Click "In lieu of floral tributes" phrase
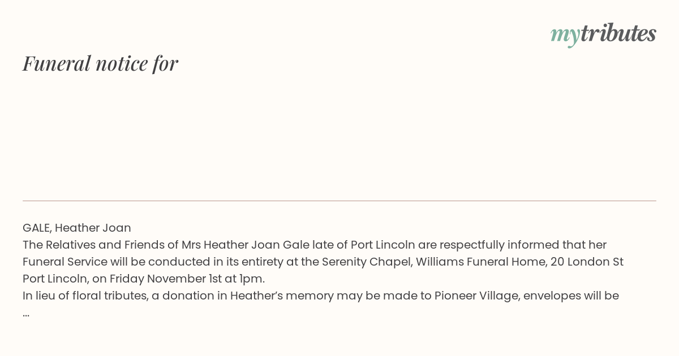This screenshot has width=679, height=356. (85, 296)
